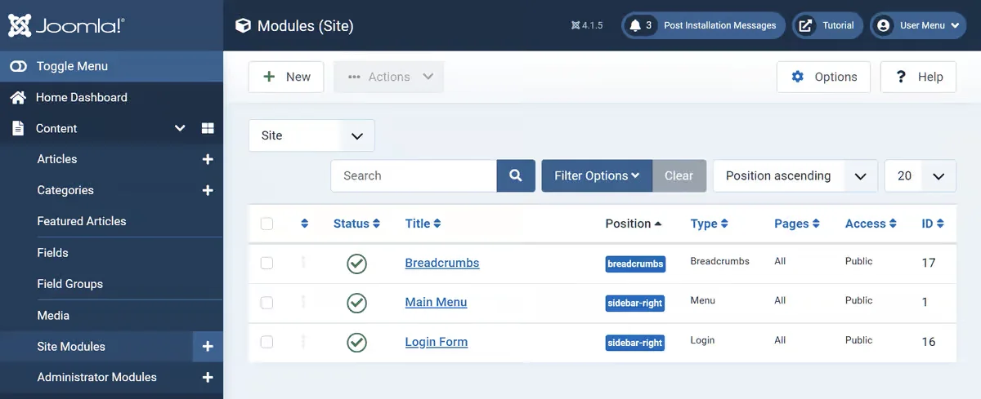The image size is (981, 399).
Task: Unpublish Main Menu via status check icon
Action: [356, 303]
